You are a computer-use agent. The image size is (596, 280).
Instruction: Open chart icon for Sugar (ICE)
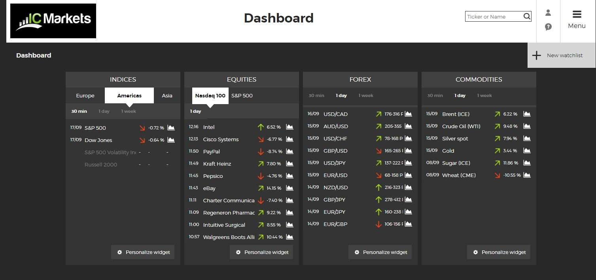527,163
